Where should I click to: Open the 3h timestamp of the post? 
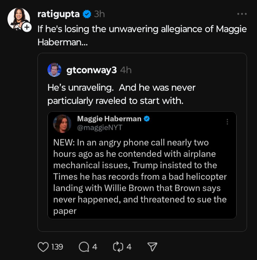(x=99, y=14)
